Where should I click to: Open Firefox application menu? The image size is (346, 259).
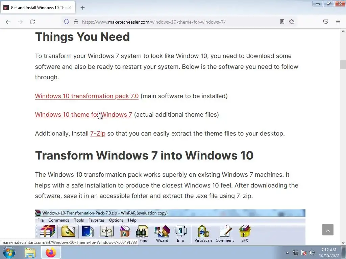coord(338,22)
